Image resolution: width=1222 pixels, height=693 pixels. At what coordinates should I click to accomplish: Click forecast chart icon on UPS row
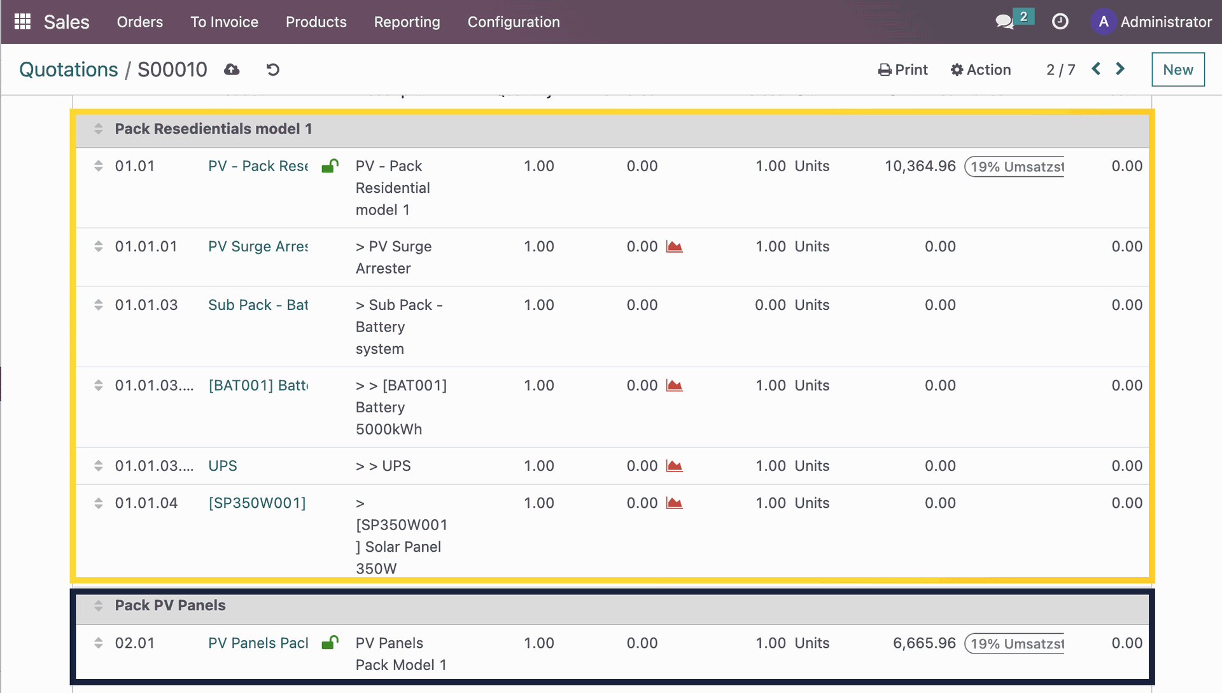click(x=674, y=466)
